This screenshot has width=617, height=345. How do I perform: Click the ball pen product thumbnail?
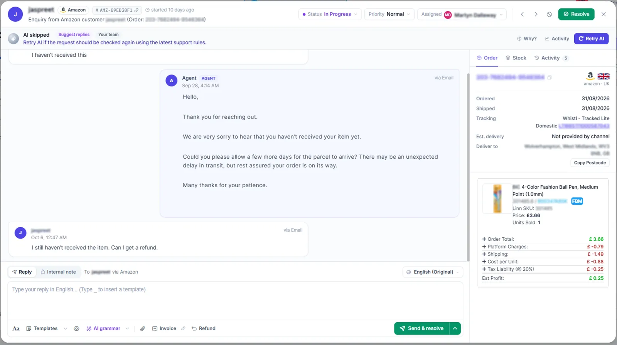[497, 199]
